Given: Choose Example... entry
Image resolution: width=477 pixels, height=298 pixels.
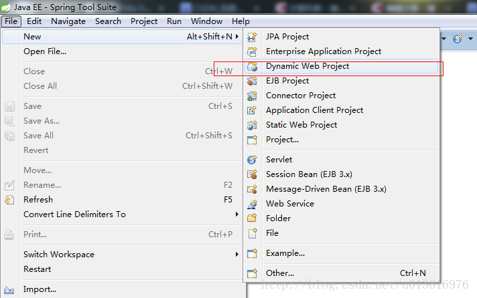Looking at the screenshot, I should 341,253.
